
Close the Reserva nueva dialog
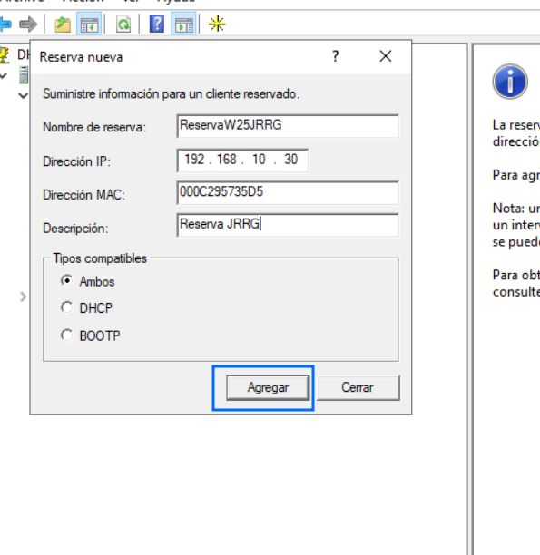point(386,56)
